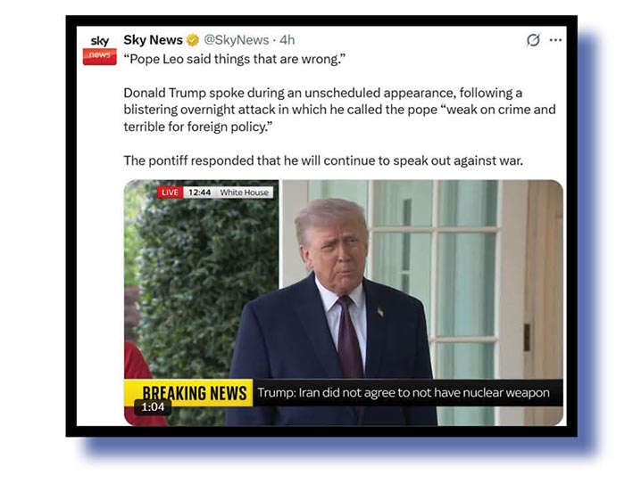Click the gold verified badge

click(193, 40)
